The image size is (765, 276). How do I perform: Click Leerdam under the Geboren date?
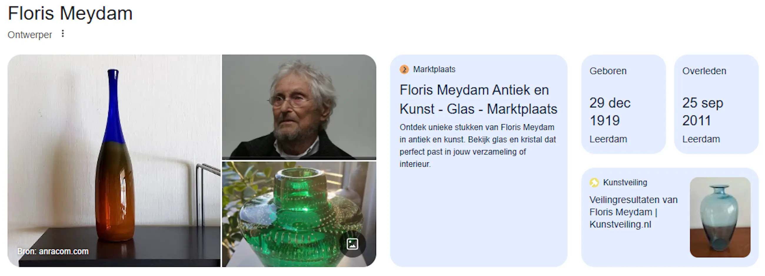[608, 139]
